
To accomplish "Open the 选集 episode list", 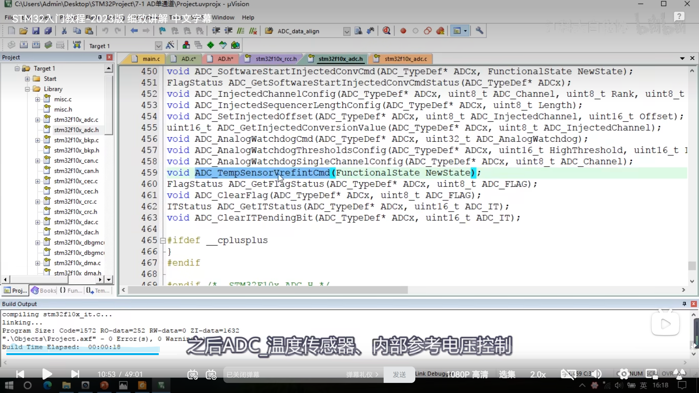I will (x=507, y=374).
